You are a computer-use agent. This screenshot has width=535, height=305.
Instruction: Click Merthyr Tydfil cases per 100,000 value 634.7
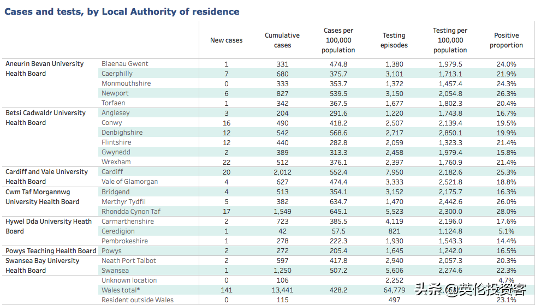tap(338, 202)
